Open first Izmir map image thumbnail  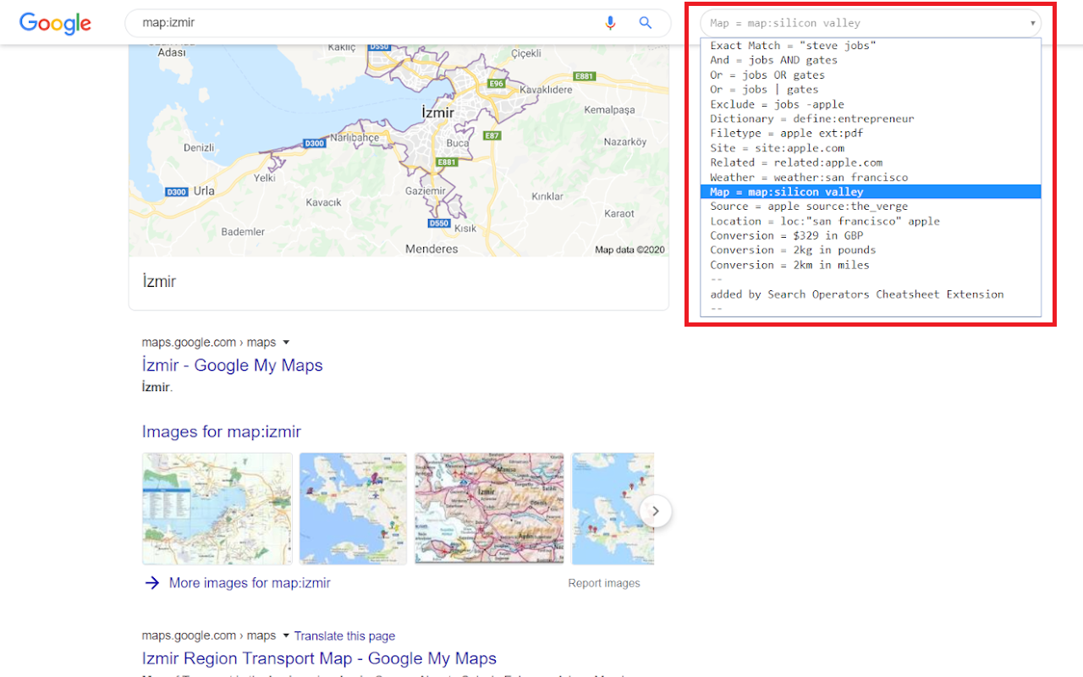pos(217,509)
